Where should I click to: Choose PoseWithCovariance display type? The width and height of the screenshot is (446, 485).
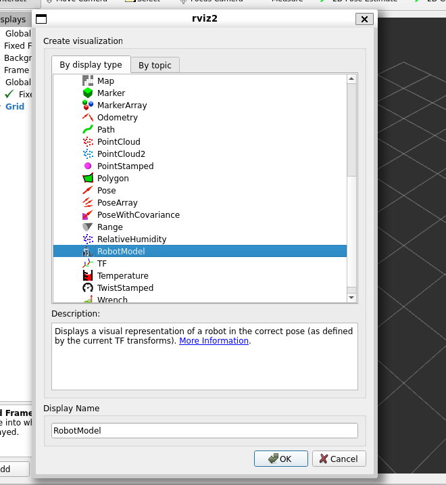click(139, 215)
